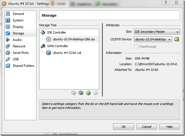Image resolution: width=185 pixels, height=136 pixels.
Task: Go to Audio settings
Action: 20,40
